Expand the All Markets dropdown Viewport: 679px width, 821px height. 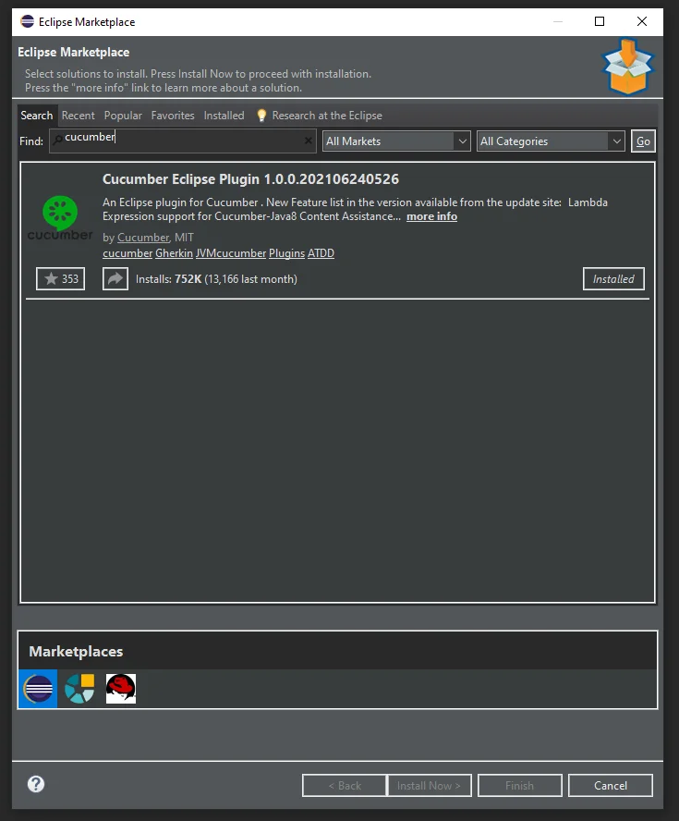tap(396, 141)
